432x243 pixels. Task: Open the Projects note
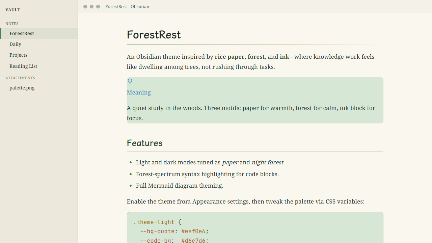coord(39,55)
